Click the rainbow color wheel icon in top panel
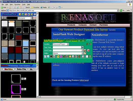Viewport: 133px width, 101px height. pyautogui.click(x=29, y=14)
